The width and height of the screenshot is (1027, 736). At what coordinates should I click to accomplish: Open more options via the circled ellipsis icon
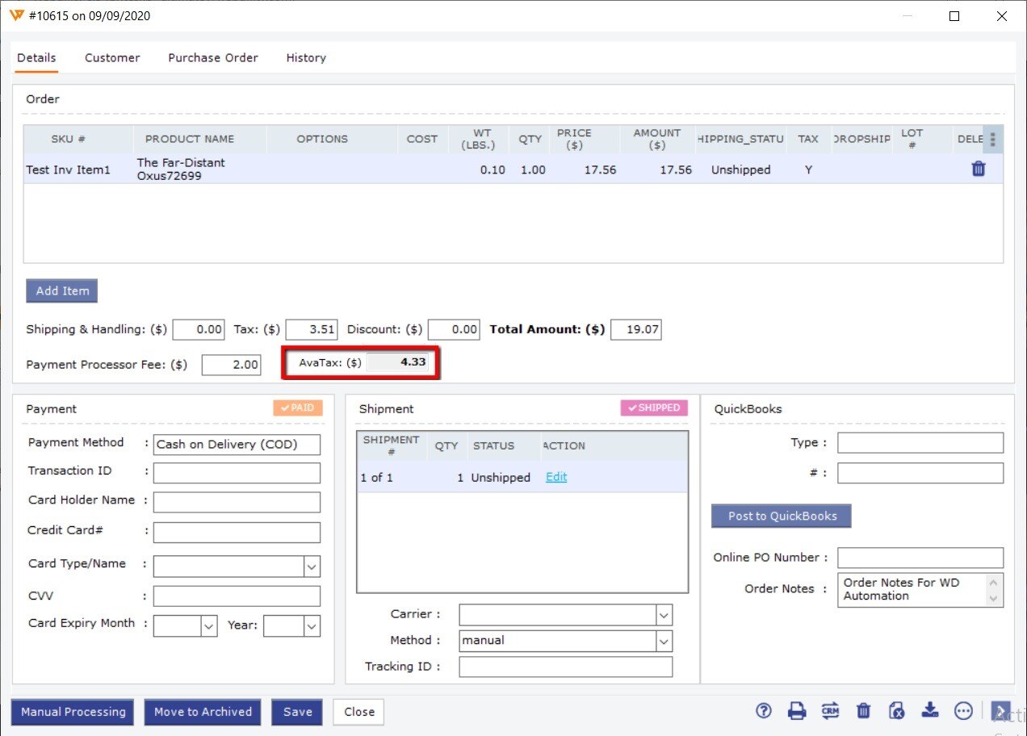(x=963, y=711)
